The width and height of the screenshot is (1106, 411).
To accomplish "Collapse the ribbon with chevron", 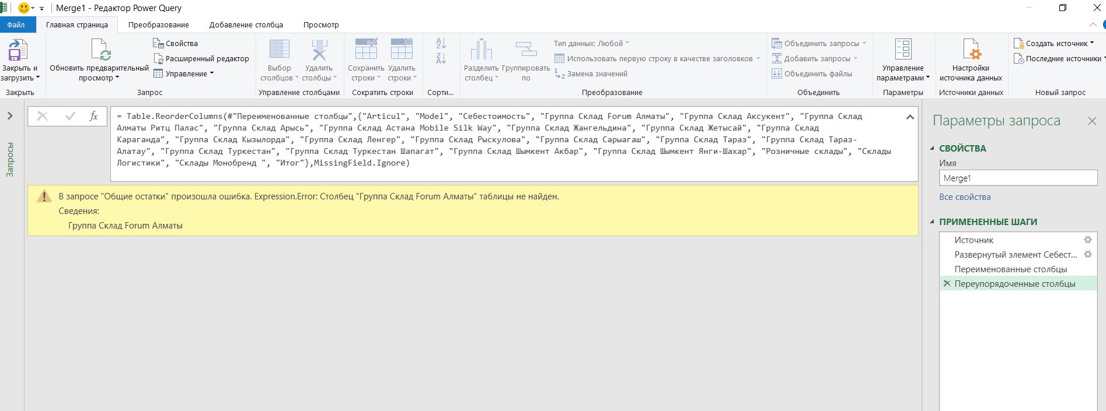I will coord(1093,24).
